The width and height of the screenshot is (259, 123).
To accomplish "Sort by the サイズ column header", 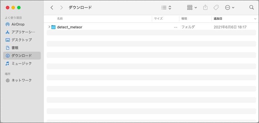I will 158,19.
